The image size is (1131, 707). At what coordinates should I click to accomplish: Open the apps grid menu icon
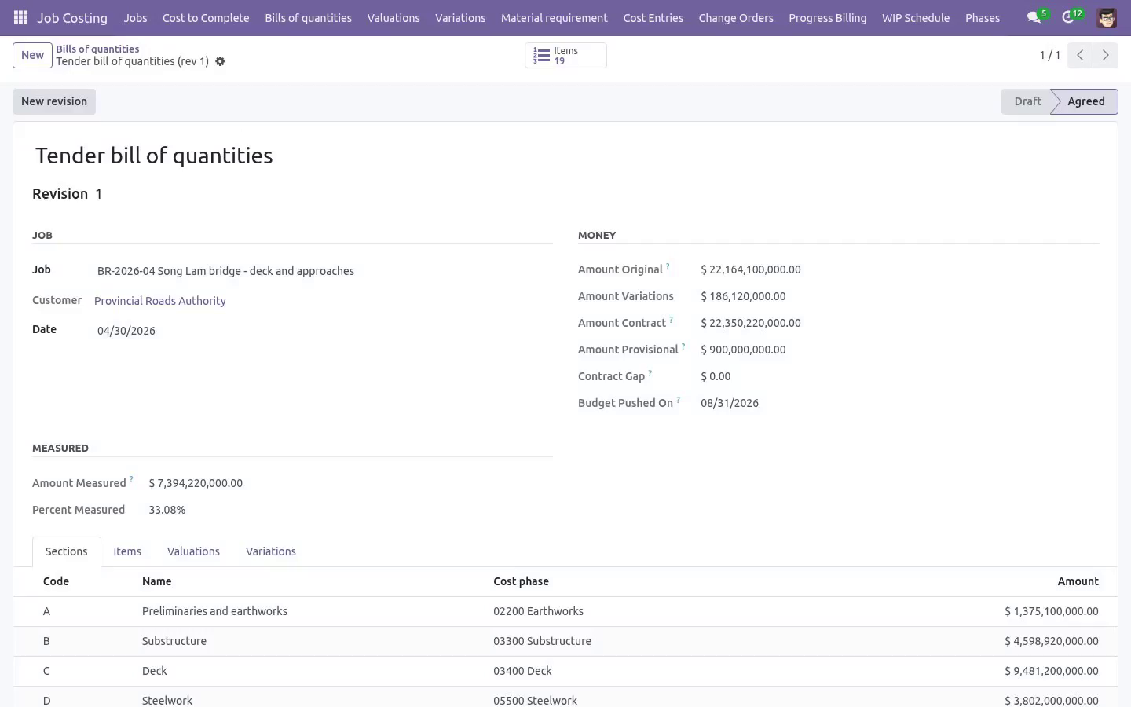coord(21,17)
